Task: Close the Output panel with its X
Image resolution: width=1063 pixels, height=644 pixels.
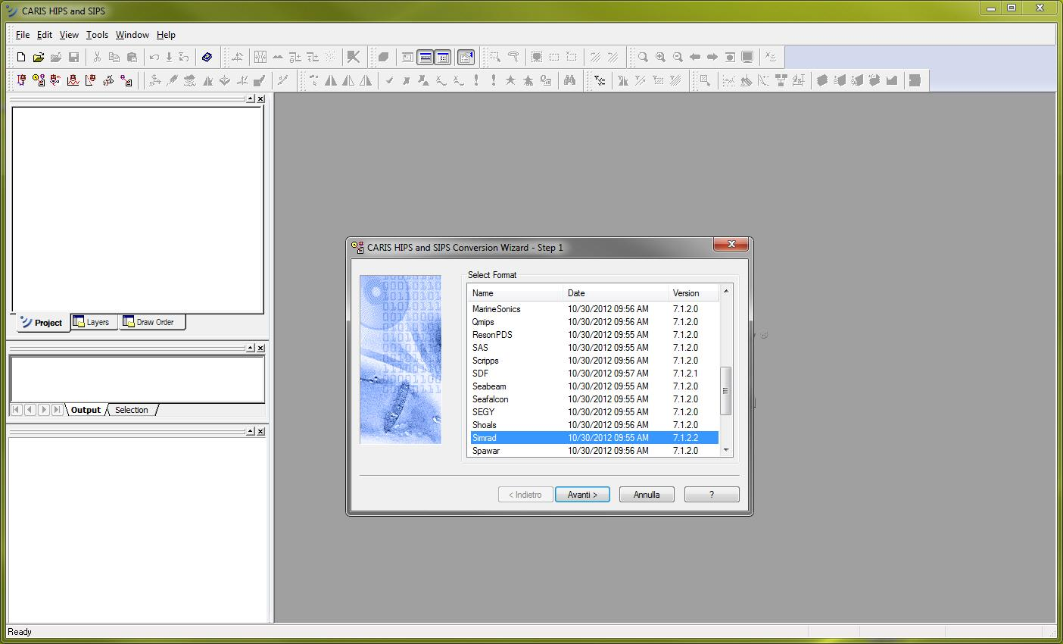Action: 260,348
